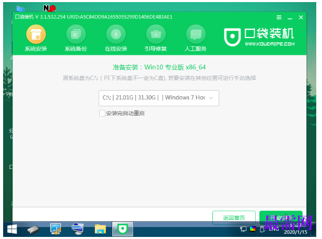Click the 返回首页 return home button

tap(234, 218)
